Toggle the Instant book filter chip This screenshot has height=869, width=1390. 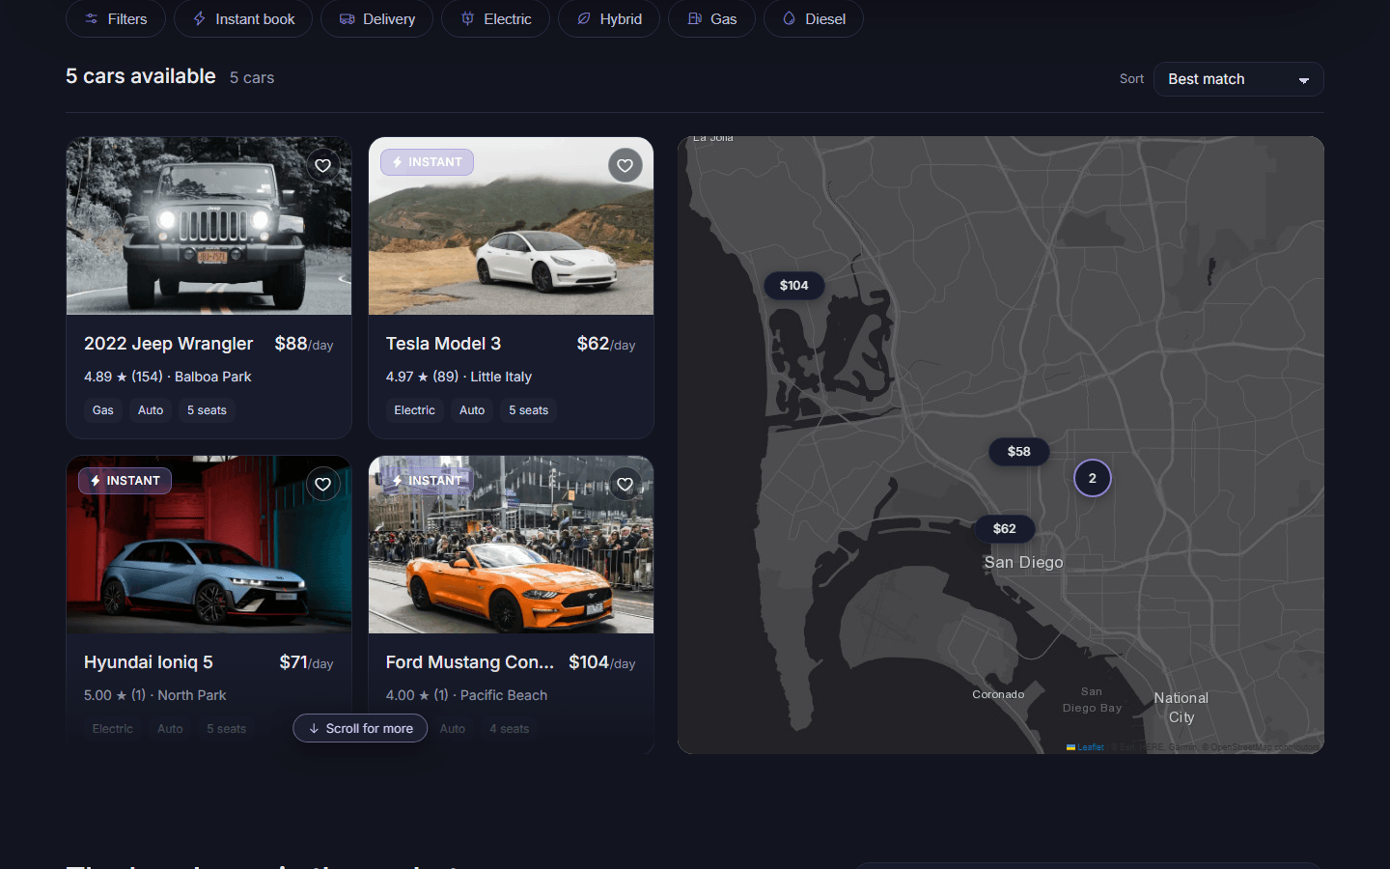point(243,19)
